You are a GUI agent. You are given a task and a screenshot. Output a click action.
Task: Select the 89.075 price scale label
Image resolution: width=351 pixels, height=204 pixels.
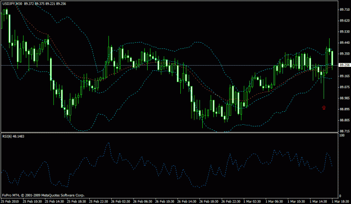point(344,87)
